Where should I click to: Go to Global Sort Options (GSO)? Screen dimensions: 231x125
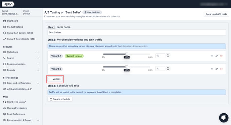(x=20, y=33)
